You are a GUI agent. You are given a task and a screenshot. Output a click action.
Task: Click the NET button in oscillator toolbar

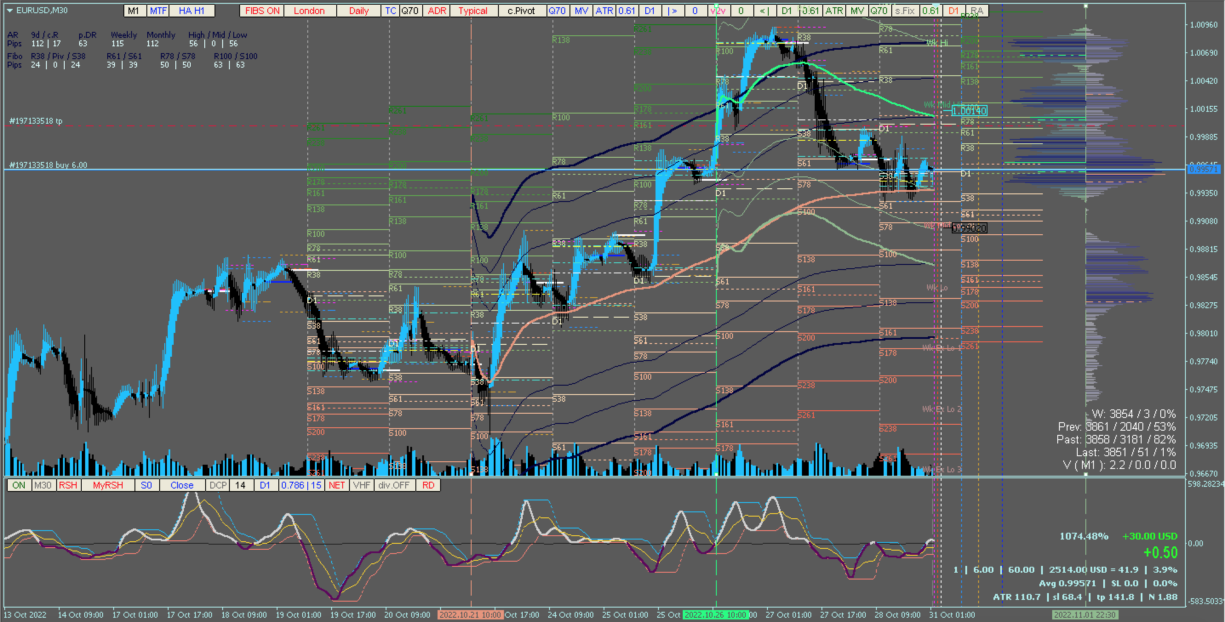[x=337, y=485]
